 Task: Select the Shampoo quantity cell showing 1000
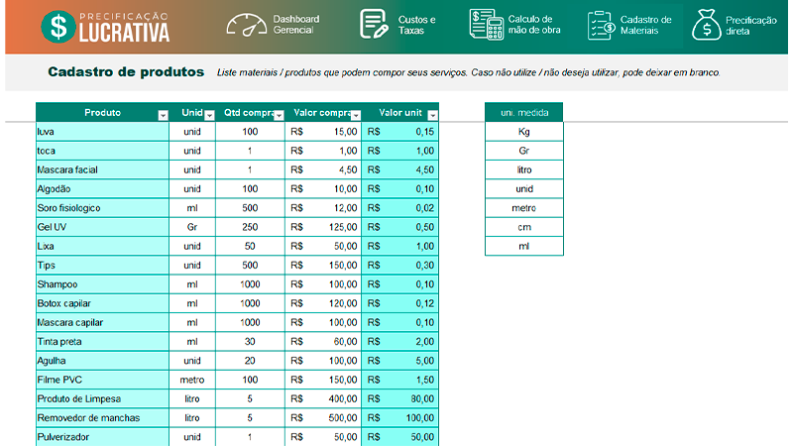251,284
